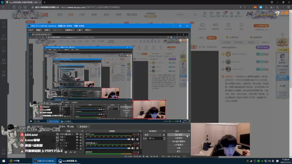Open the OBS 文件(F) menu

click(x=31, y=30)
